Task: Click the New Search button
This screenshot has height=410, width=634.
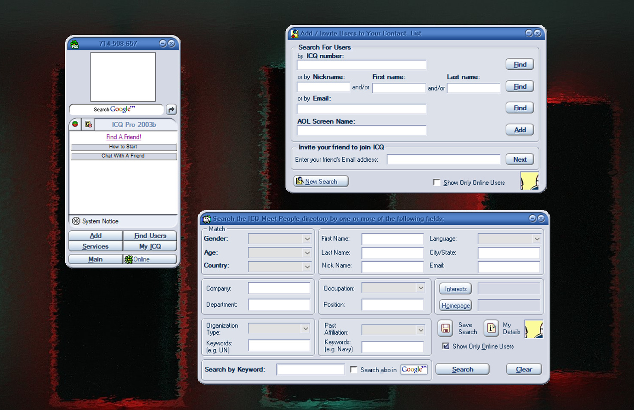Action: [321, 181]
